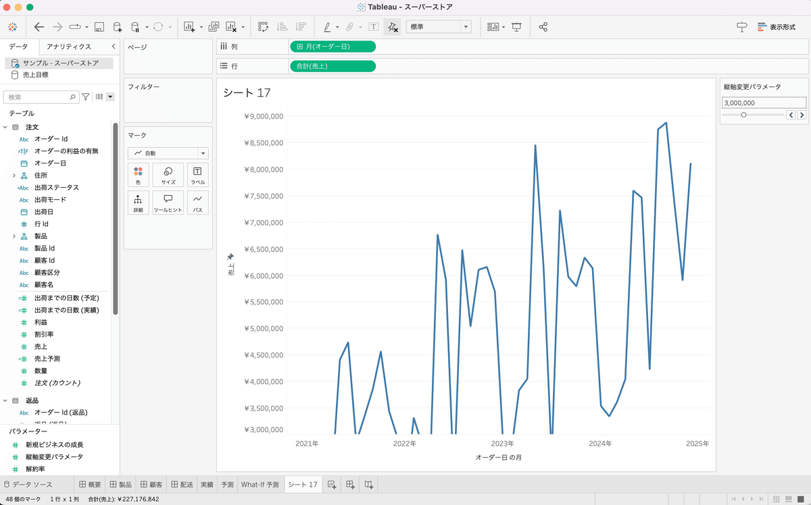
Task: Increase parameter with right arrow button
Action: (802, 115)
